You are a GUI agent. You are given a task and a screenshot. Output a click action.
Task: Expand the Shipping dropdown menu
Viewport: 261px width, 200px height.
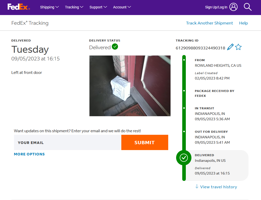pyautogui.click(x=49, y=7)
